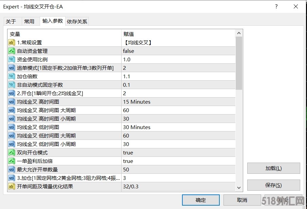Click the integer icon beside 2.开仓

point(12,93)
